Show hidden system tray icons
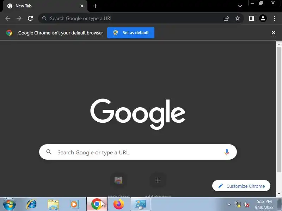 (229, 204)
